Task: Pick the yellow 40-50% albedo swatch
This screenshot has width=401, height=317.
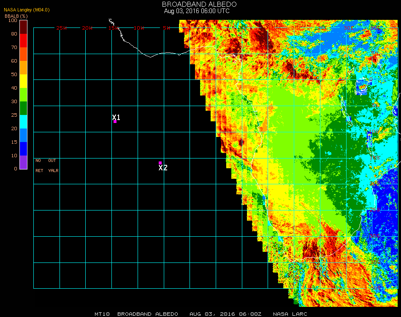Action: point(24,81)
